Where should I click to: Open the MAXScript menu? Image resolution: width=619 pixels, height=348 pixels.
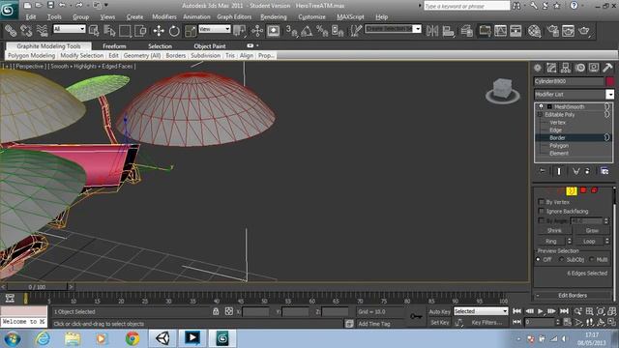tap(350, 16)
